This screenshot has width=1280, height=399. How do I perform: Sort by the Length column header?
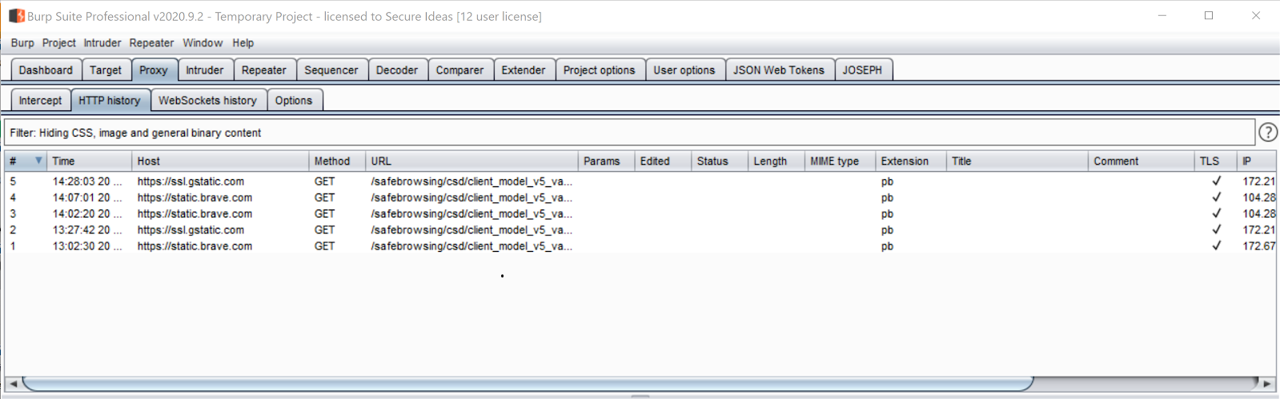[776, 161]
